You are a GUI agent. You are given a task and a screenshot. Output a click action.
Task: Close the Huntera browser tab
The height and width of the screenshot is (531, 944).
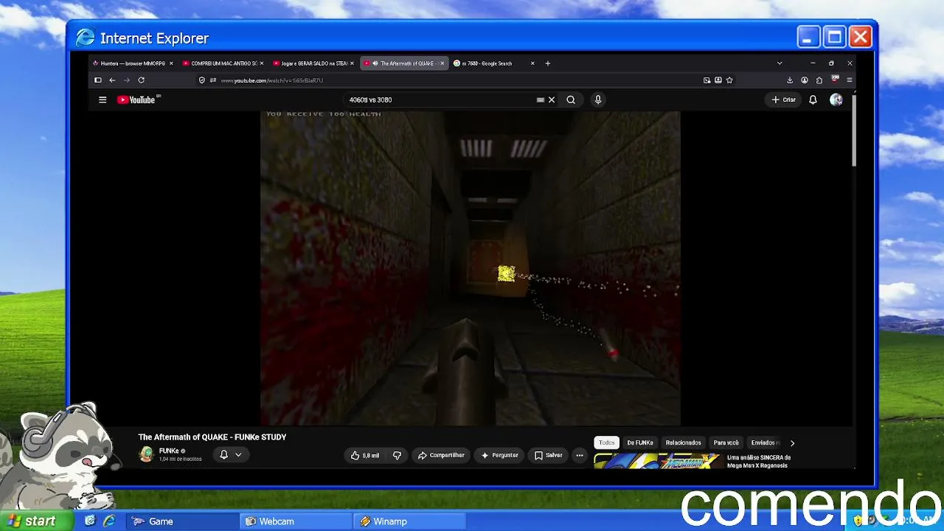coord(171,63)
